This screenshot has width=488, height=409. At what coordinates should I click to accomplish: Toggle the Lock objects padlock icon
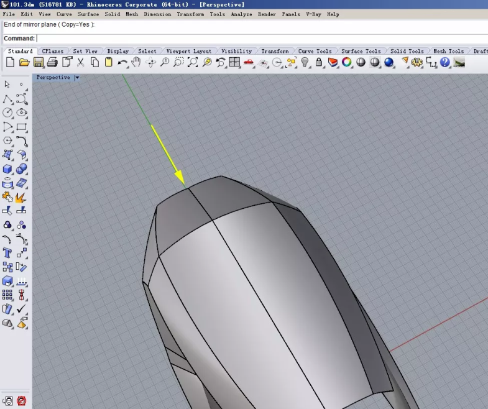pos(319,62)
